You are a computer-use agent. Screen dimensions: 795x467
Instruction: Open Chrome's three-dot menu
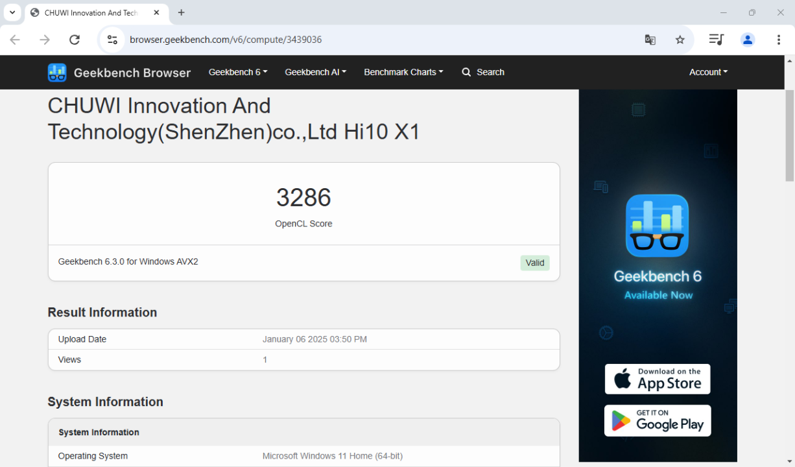coord(778,40)
